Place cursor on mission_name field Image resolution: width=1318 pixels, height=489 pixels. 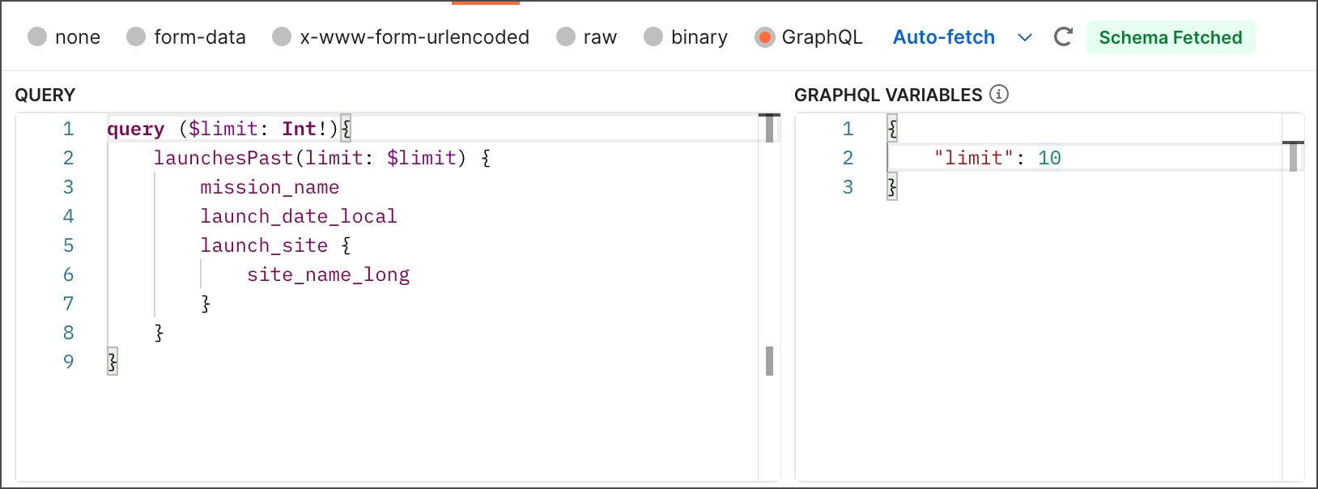(270, 187)
